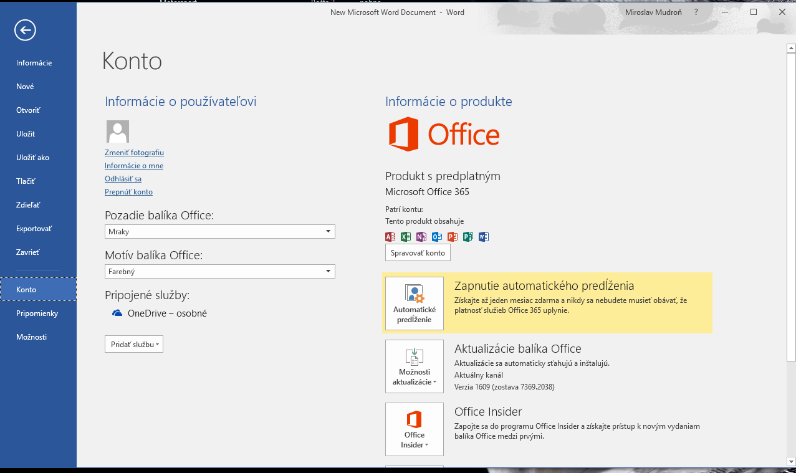Click the Zmeniť fotografiu link

point(134,153)
